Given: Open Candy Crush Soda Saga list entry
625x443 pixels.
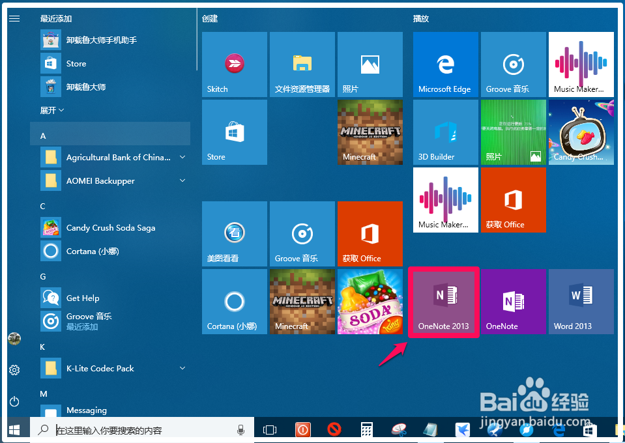Looking at the screenshot, I should click(110, 227).
